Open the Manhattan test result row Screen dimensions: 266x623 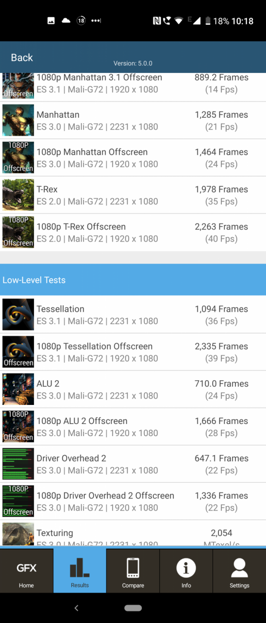133,120
